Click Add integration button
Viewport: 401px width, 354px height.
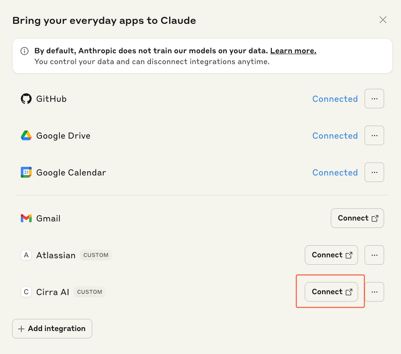pos(52,329)
